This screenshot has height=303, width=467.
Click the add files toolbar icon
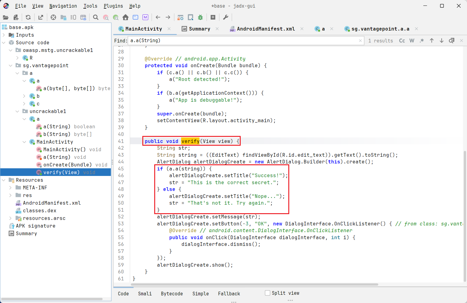coord(16,17)
